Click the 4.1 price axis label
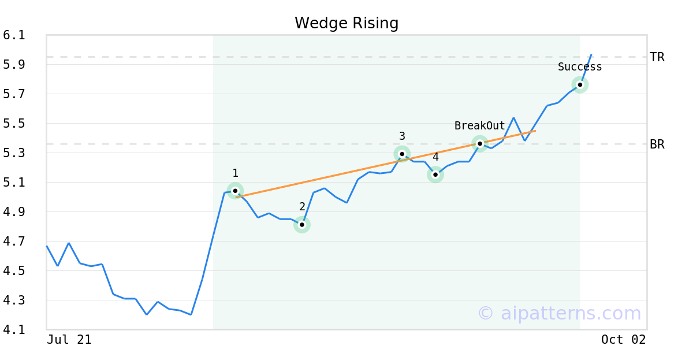The image size is (693, 364). [x=14, y=330]
